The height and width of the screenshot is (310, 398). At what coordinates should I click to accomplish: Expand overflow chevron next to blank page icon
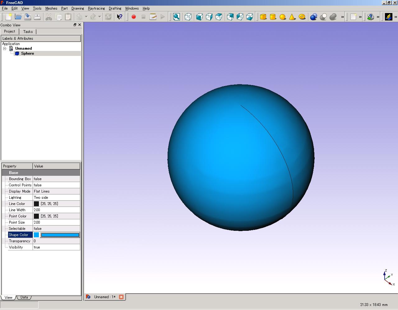(x=360, y=17)
